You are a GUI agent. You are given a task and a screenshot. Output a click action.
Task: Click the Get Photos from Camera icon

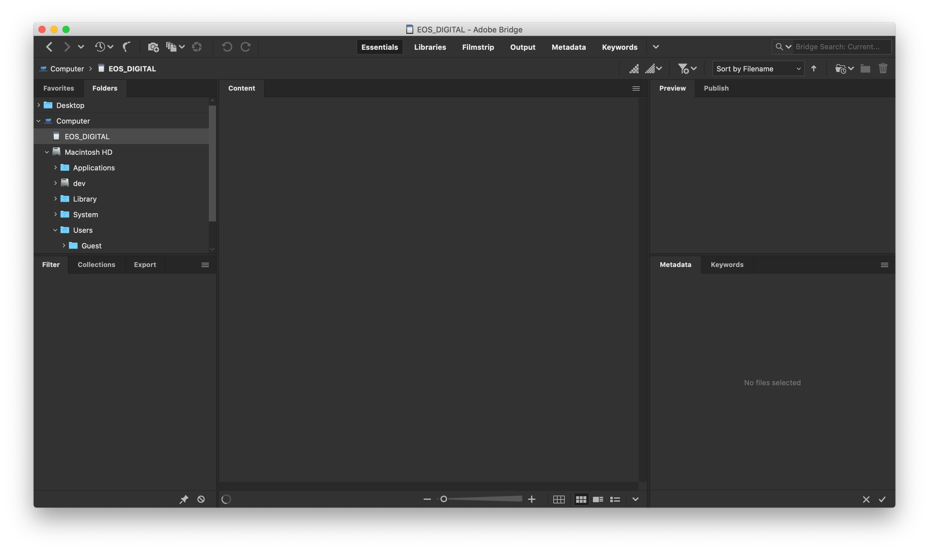pyautogui.click(x=153, y=47)
